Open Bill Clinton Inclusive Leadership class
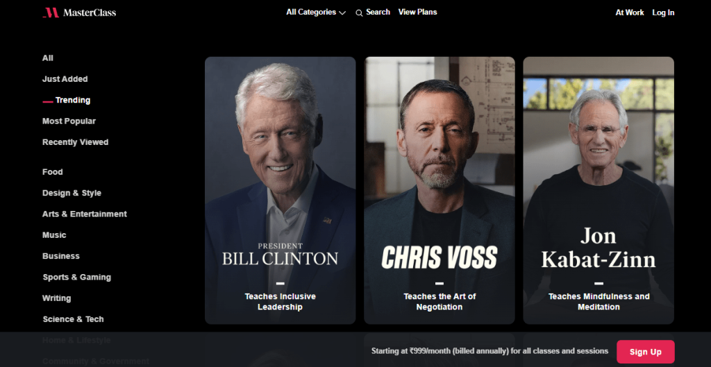711x367 pixels. coord(281,190)
